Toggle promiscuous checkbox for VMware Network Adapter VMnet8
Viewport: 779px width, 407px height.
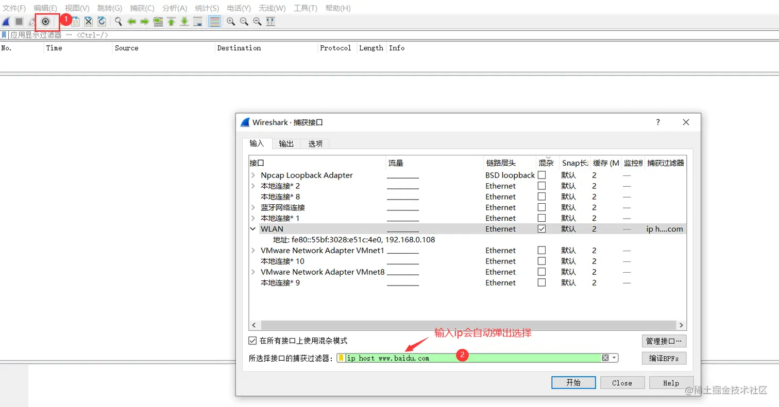[541, 272]
